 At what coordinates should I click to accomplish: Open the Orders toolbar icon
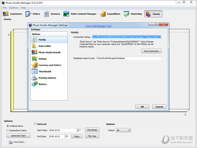[x=28, y=14]
